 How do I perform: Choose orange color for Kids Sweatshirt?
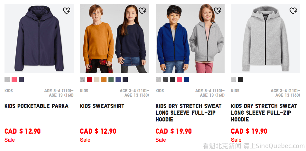click(x=104, y=79)
